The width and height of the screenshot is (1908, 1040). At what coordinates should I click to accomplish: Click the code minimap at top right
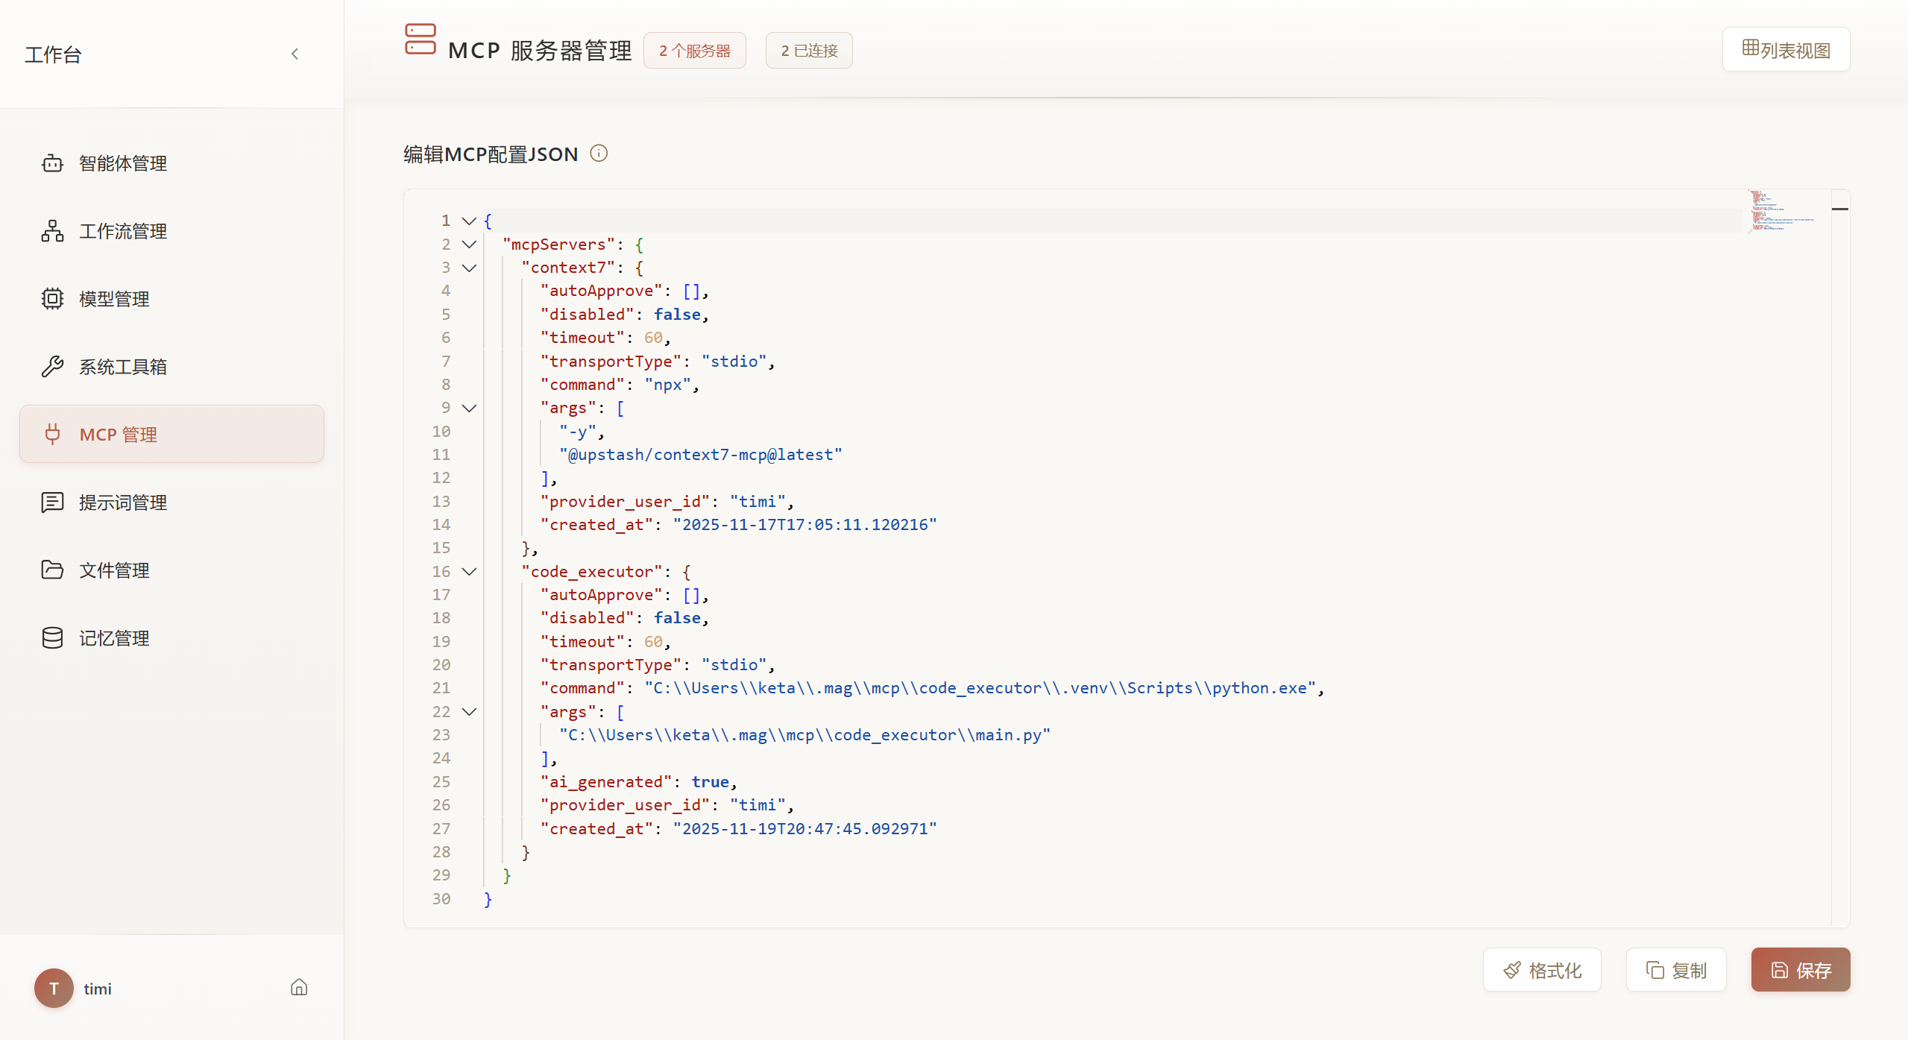[1781, 212]
